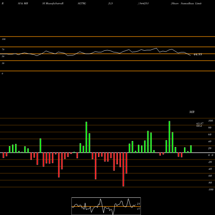This screenshot has height=215, width=215.
Task: Click the '-40' label on MR axis
Action: 210,169
